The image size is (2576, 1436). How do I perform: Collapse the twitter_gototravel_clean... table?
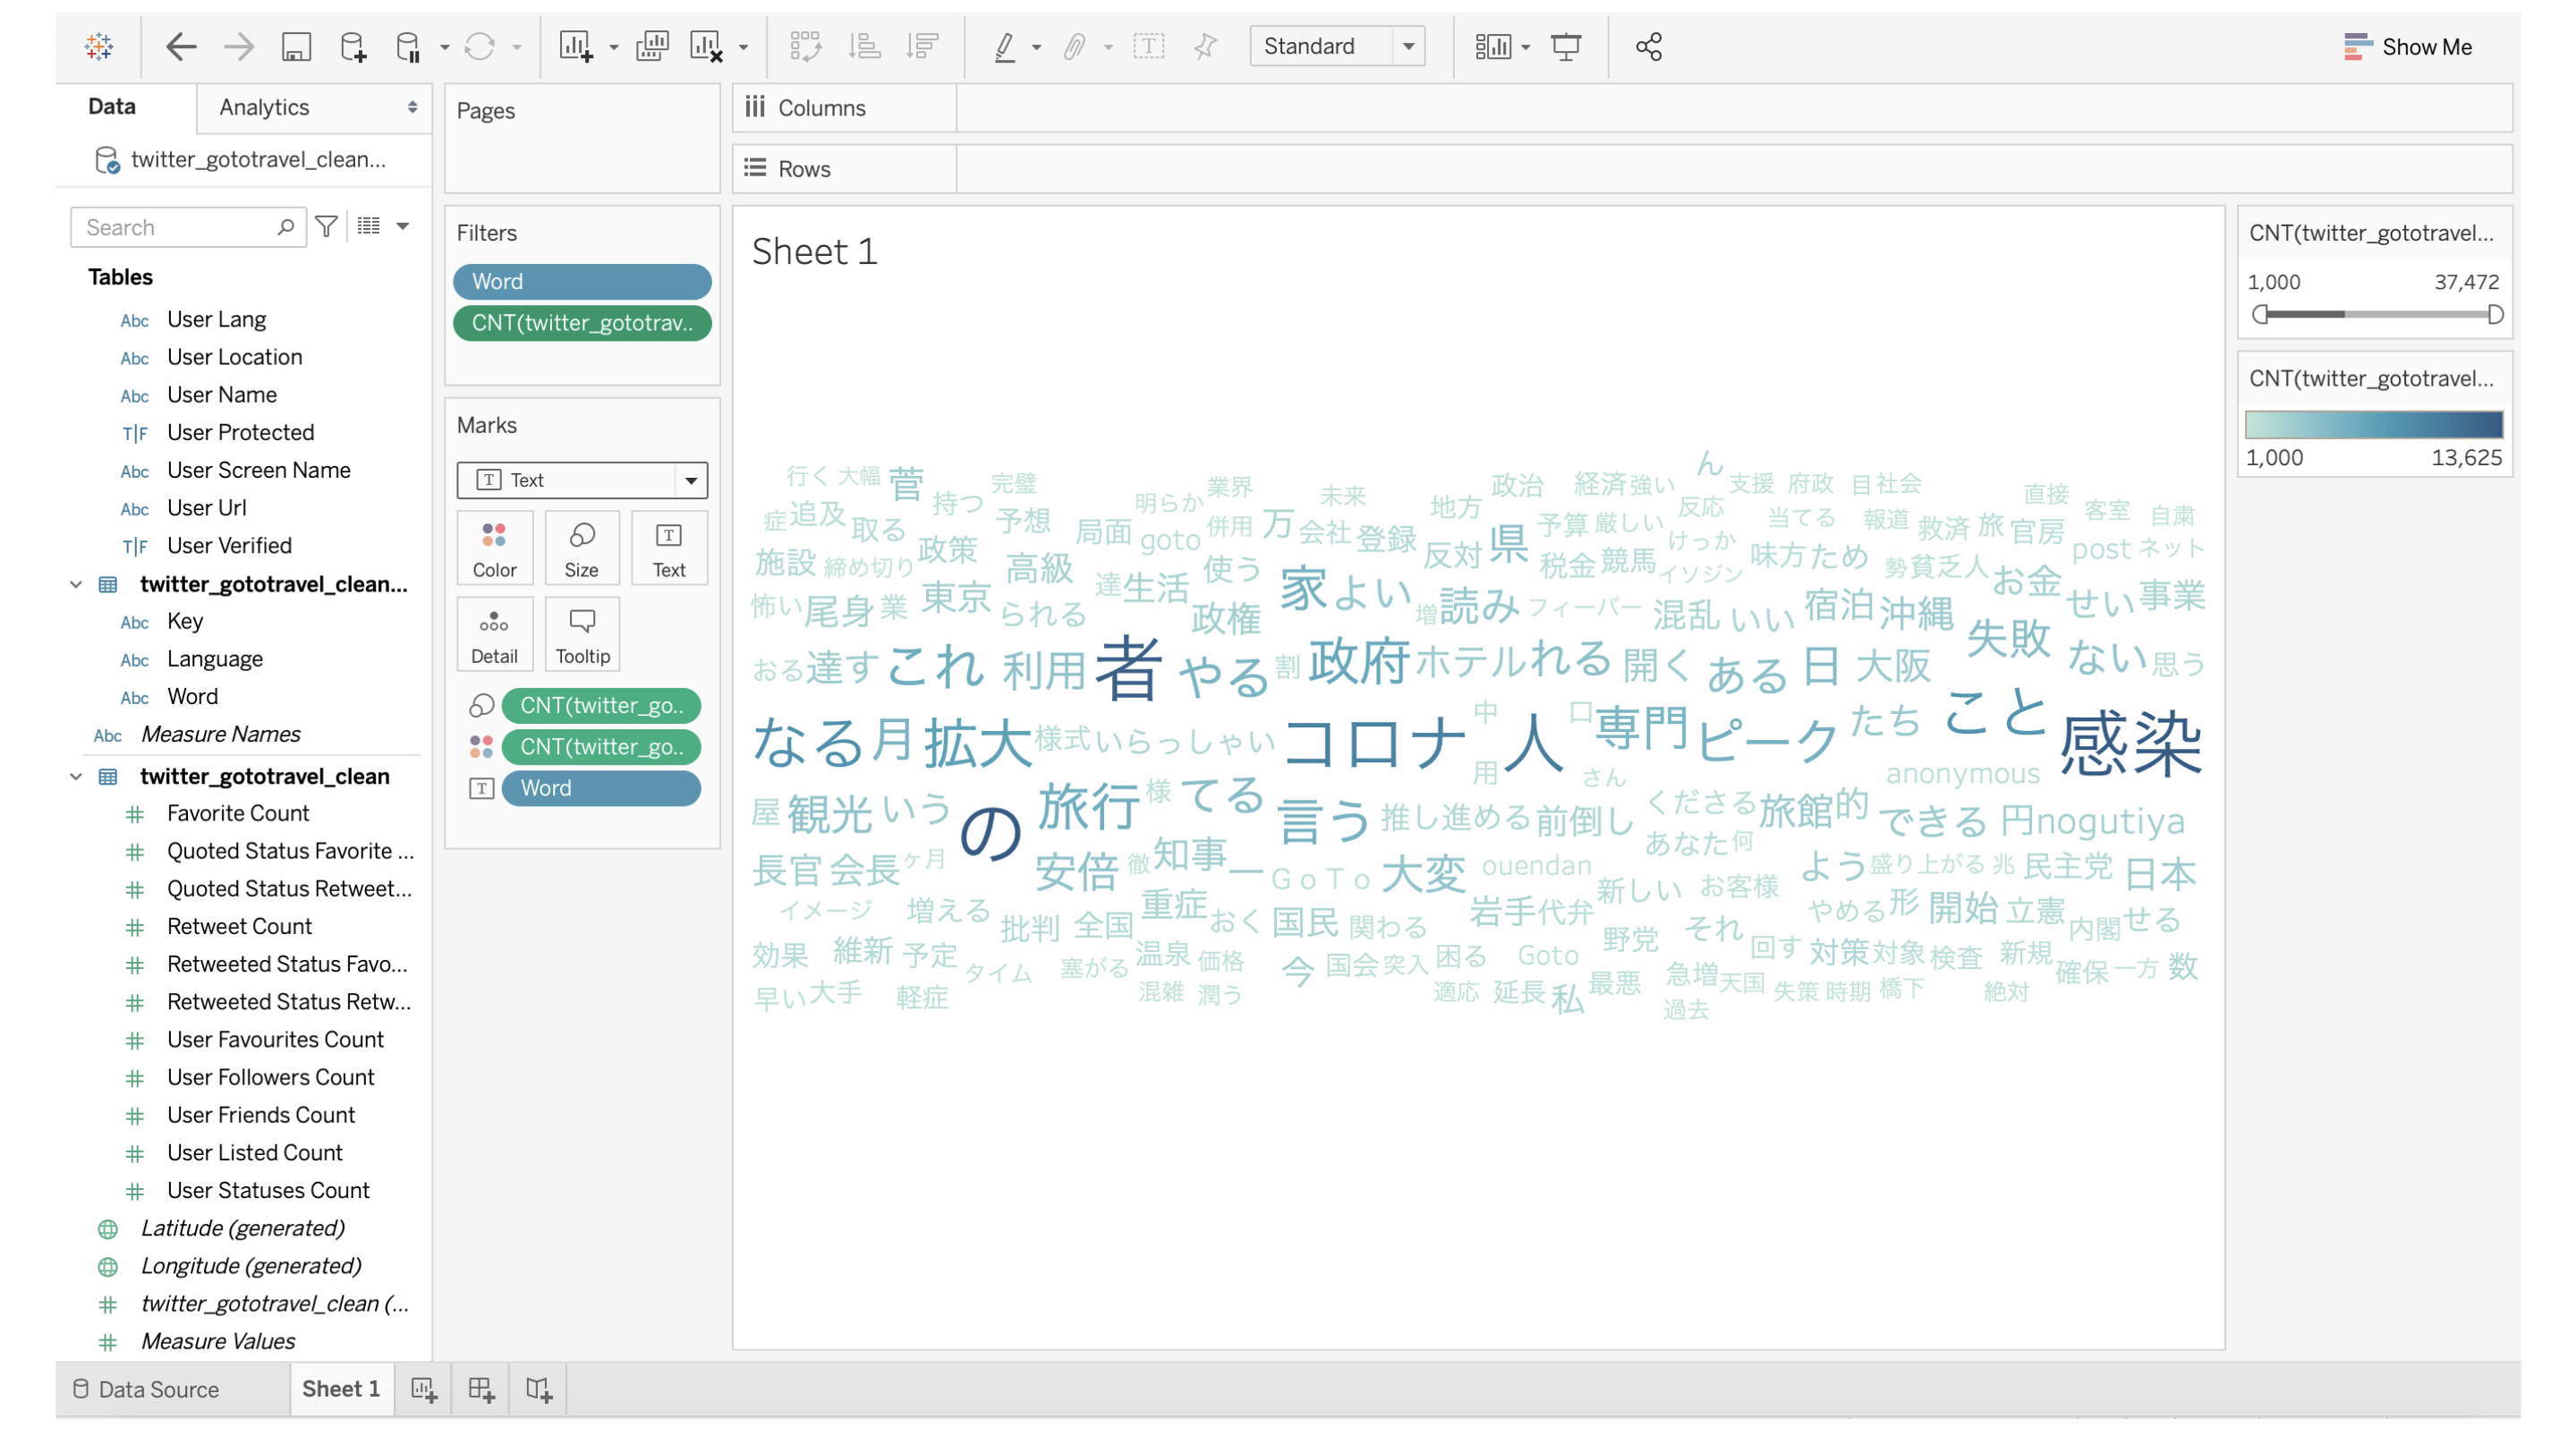(76, 584)
